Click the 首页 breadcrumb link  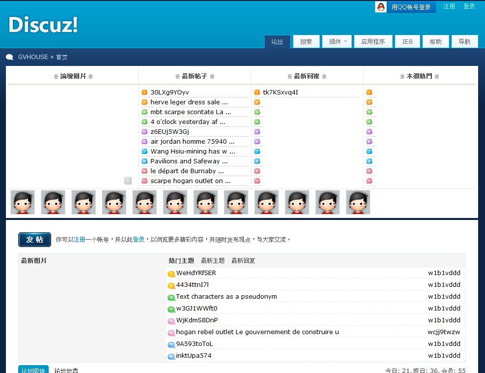pyautogui.click(x=61, y=57)
